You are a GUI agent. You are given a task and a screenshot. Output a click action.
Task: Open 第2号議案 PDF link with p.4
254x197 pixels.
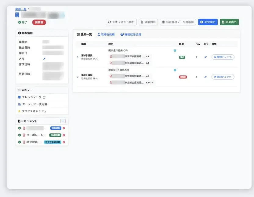pos(130,76)
